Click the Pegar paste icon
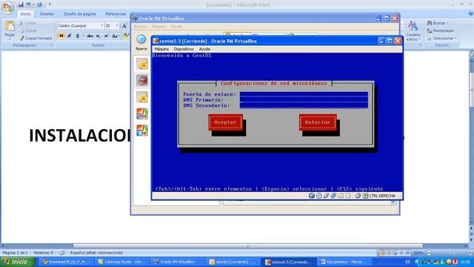This screenshot has width=474, height=267. [10, 27]
